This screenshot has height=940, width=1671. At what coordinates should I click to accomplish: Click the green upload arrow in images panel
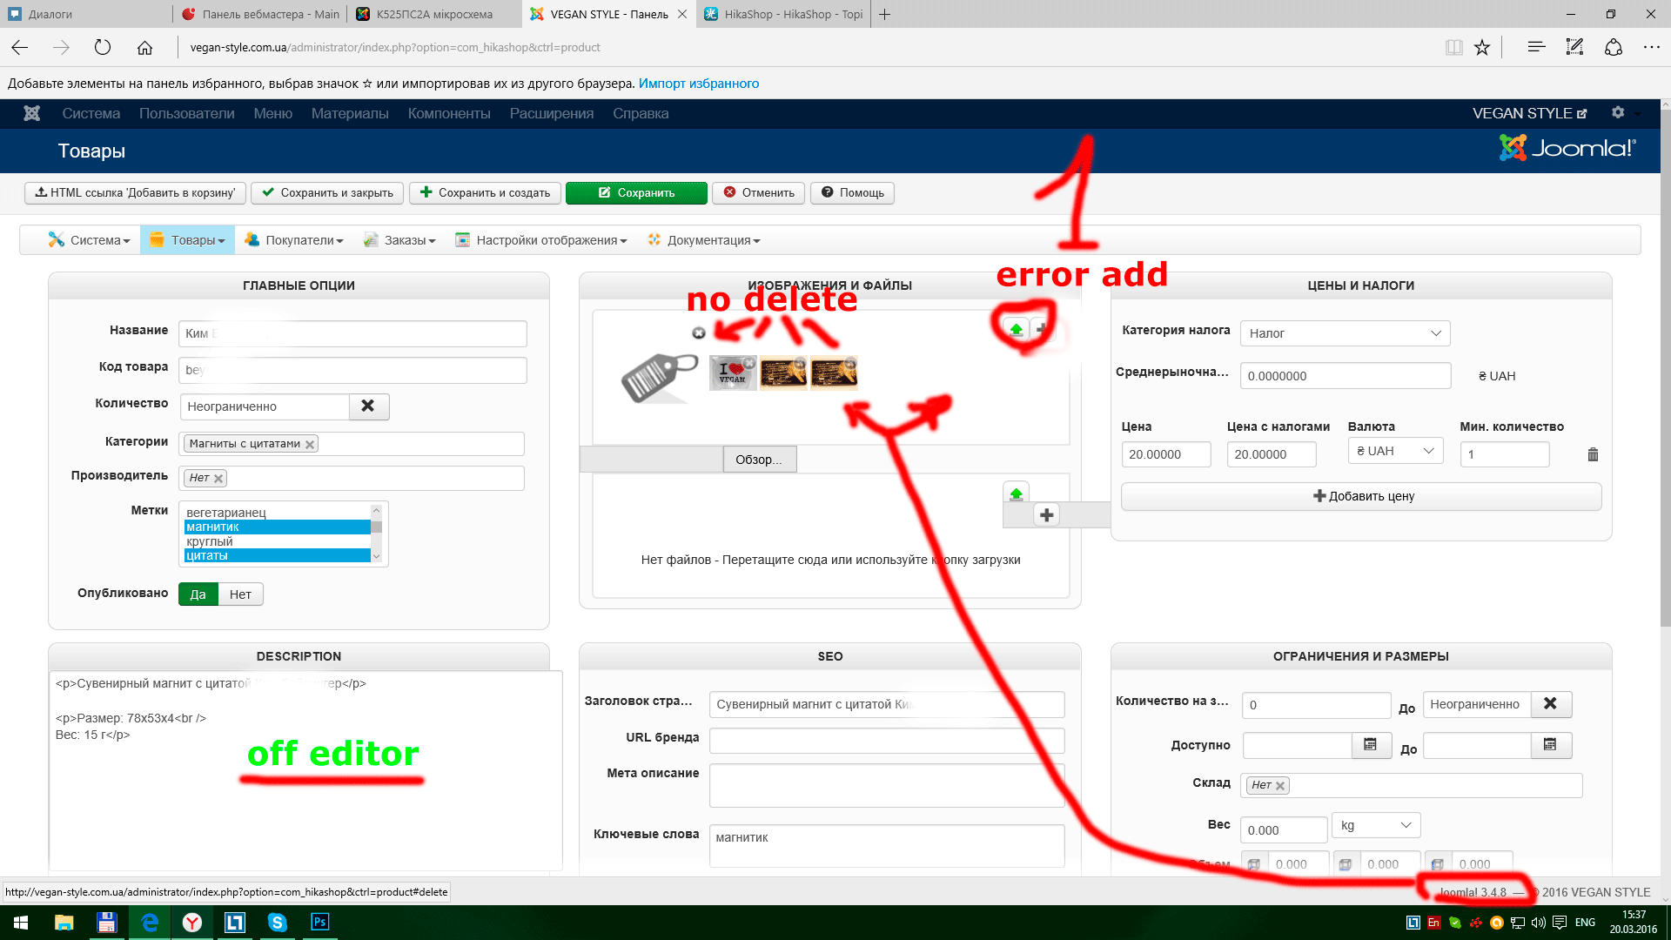tap(1016, 329)
